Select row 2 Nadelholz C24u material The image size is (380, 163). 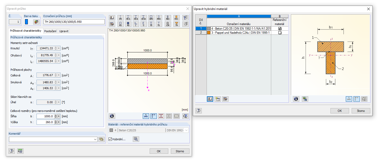[239, 33]
